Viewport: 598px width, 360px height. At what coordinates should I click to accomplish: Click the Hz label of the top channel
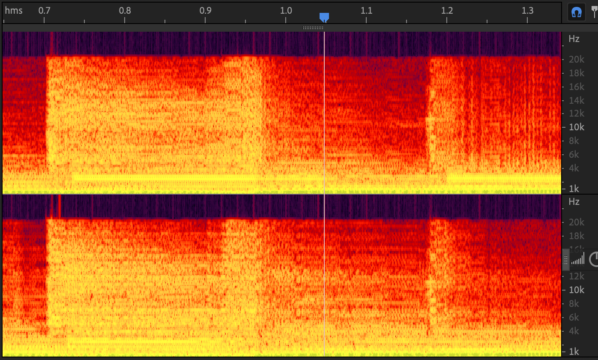click(574, 39)
